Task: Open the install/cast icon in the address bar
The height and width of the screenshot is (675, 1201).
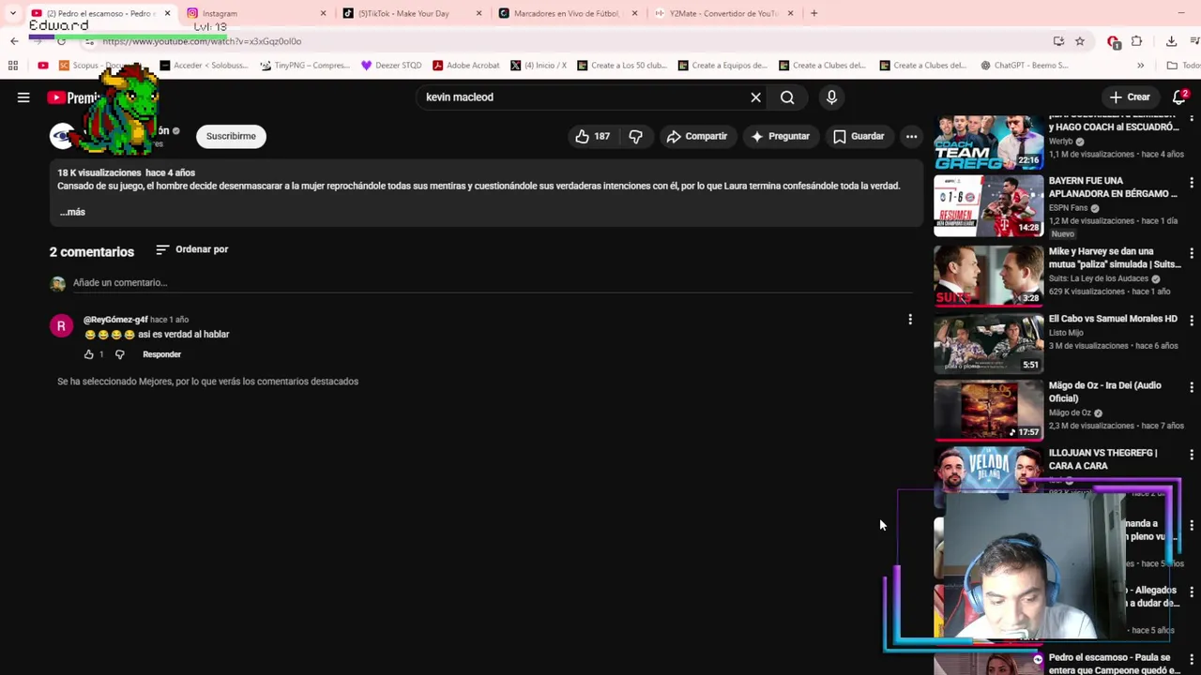Action: pyautogui.click(x=1058, y=41)
